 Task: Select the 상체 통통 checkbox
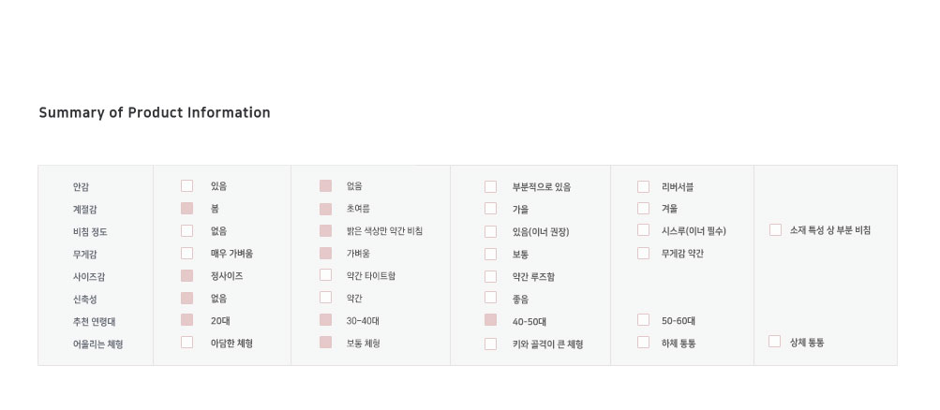point(775,342)
